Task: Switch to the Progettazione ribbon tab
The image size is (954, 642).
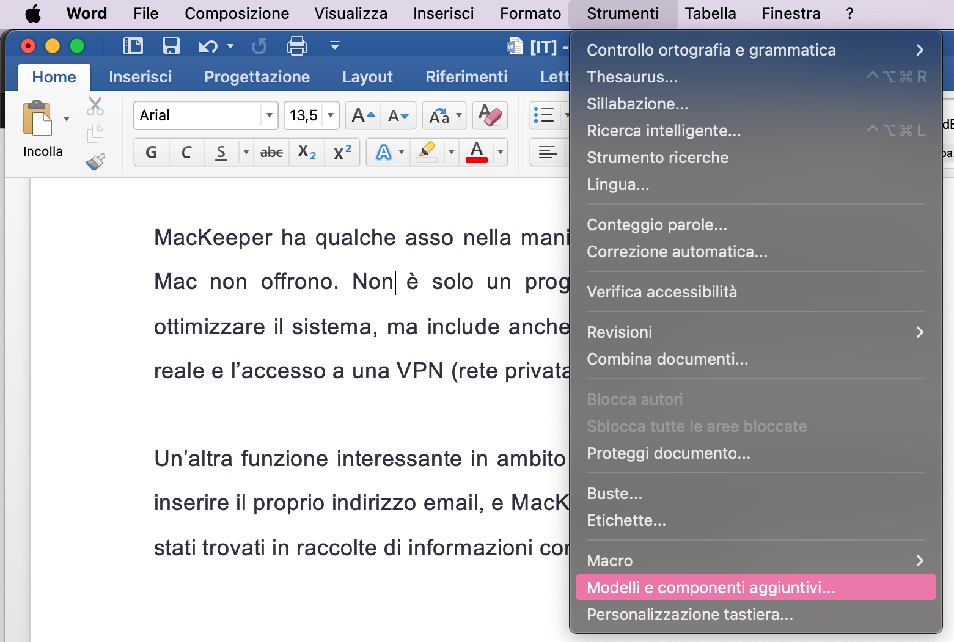Action: (x=257, y=77)
